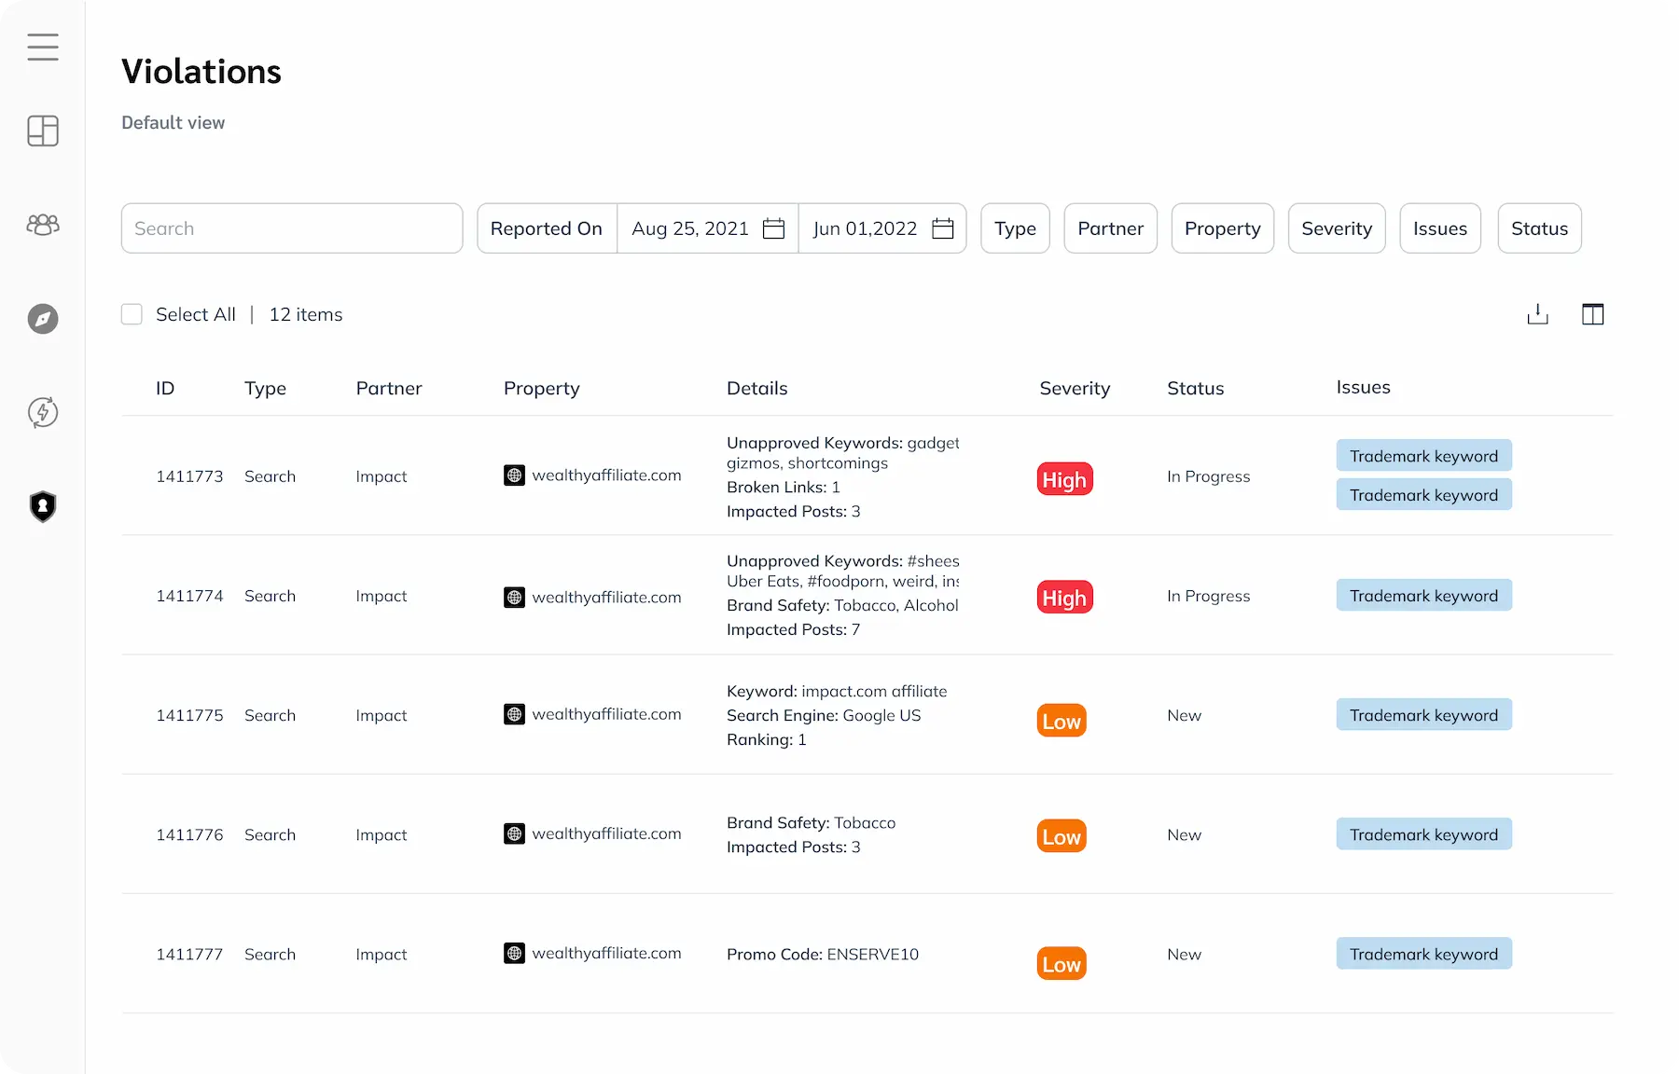Open the Status filter dropdown
The width and height of the screenshot is (1679, 1074).
(x=1539, y=228)
